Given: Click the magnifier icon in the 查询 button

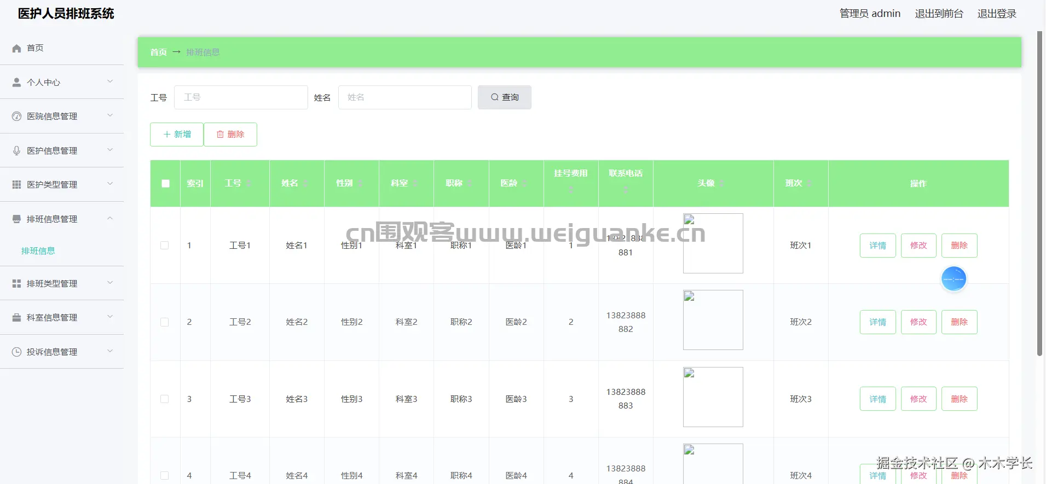Looking at the screenshot, I should (495, 97).
